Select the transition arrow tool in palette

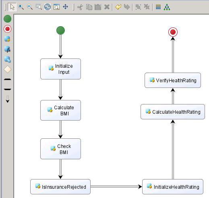pyautogui.click(x=8, y=99)
